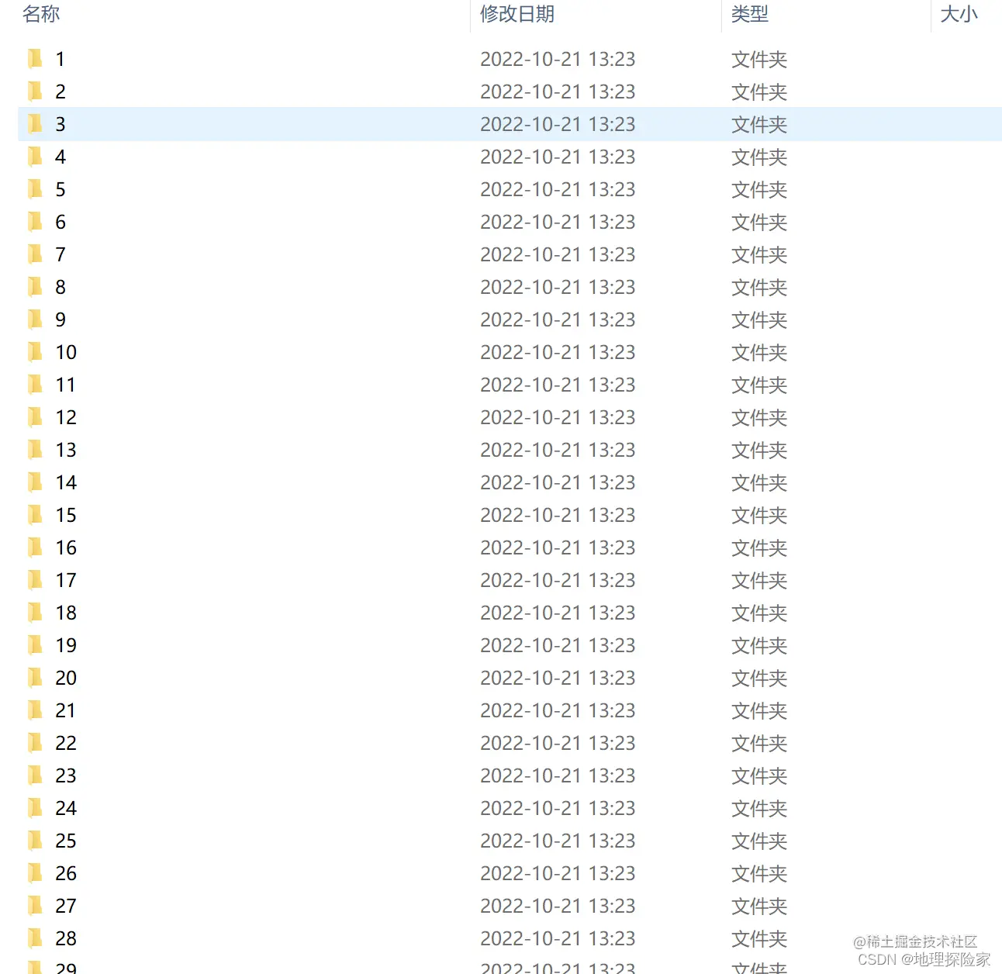Click the modified date of folder 26

(558, 873)
